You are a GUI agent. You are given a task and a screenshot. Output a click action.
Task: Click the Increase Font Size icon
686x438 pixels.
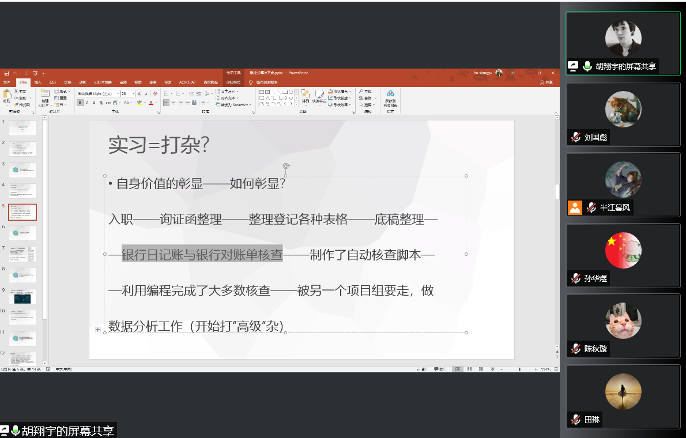[x=140, y=93]
